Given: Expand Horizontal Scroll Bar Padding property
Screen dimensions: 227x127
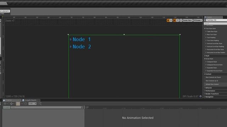Looking at the screenshot, I should (206, 53).
